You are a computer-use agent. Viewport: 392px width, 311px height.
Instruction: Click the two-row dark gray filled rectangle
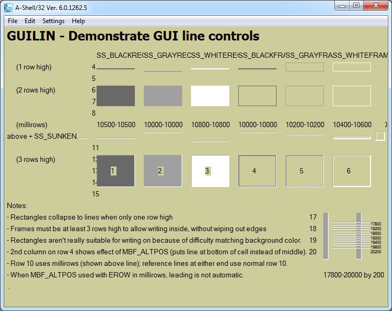pyautogui.click(x=115, y=96)
